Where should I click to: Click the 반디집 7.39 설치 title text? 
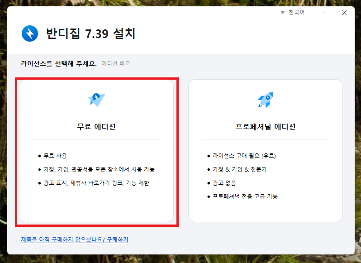[91, 33]
